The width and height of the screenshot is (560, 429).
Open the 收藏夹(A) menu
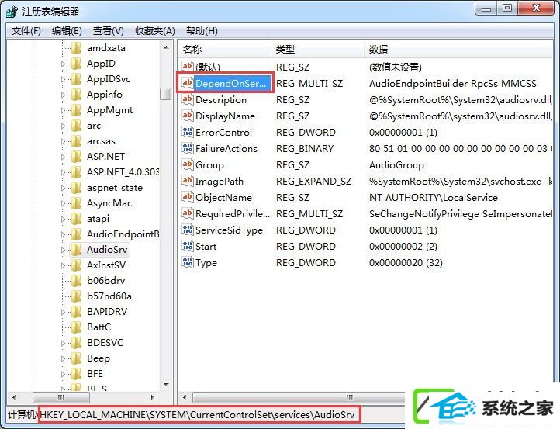[x=155, y=31]
